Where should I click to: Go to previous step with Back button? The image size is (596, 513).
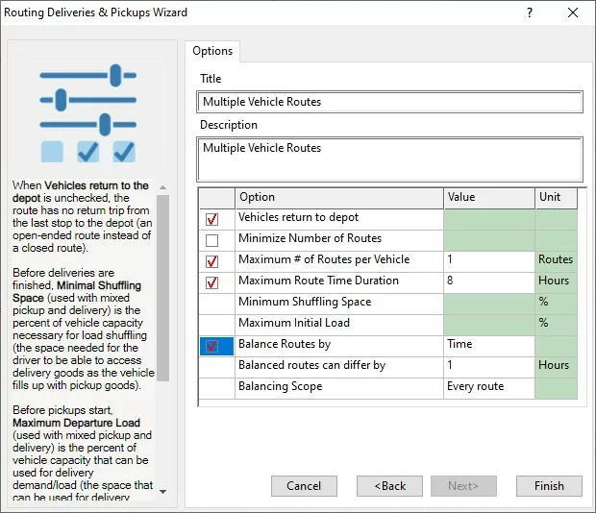tap(389, 486)
